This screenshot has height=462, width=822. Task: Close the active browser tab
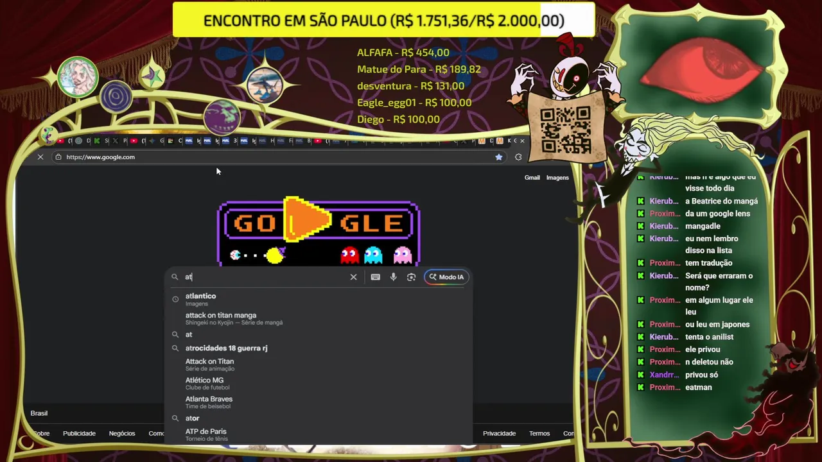tap(522, 141)
